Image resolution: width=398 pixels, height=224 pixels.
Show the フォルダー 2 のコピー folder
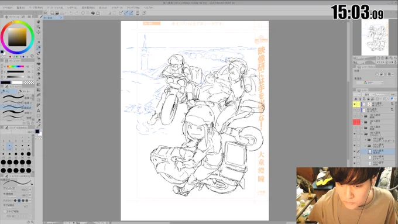tap(355, 140)
